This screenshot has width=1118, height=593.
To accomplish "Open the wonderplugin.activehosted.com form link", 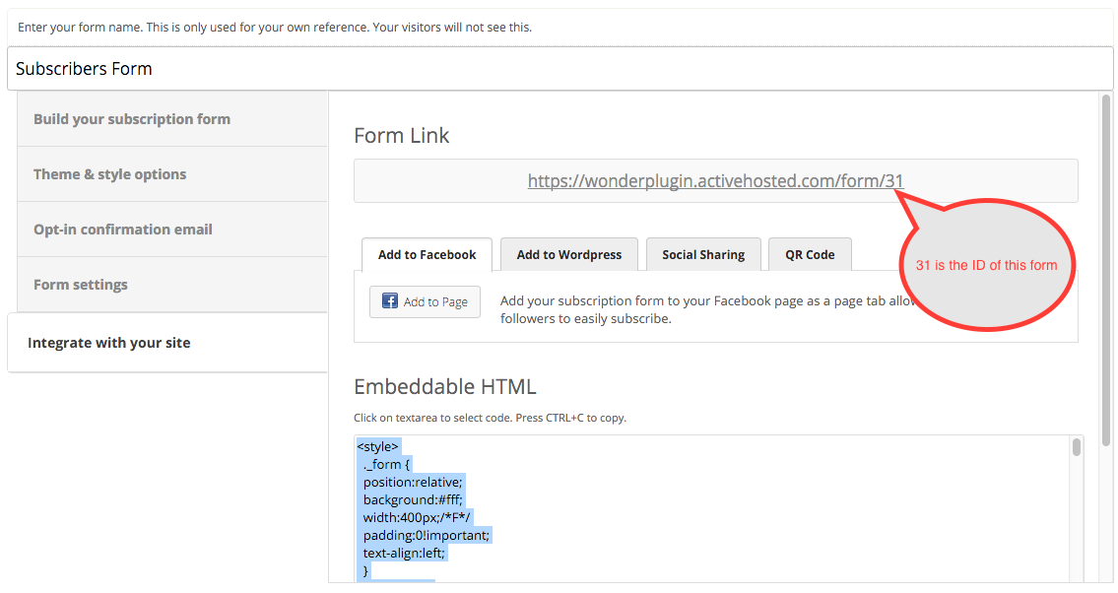I will click(715, 180).
